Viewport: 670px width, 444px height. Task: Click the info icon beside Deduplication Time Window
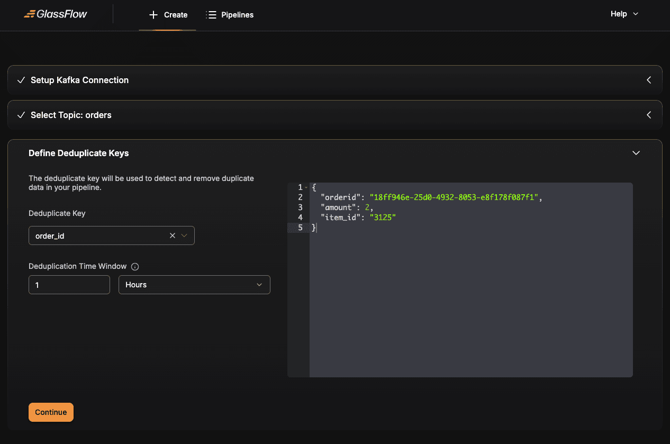click(135, 267)
